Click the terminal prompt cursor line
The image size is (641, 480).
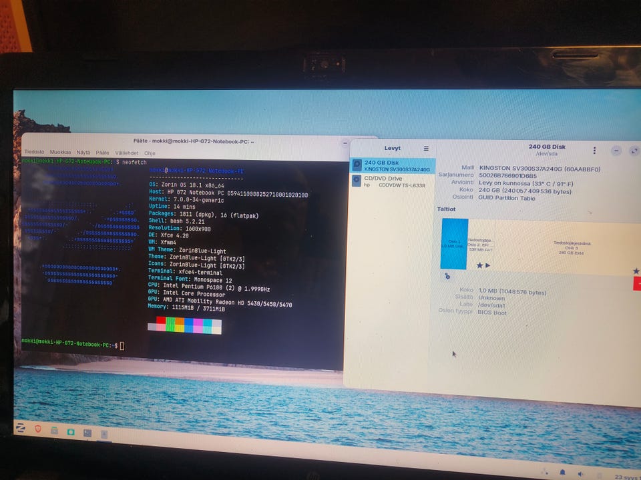[x=73, y=345]
